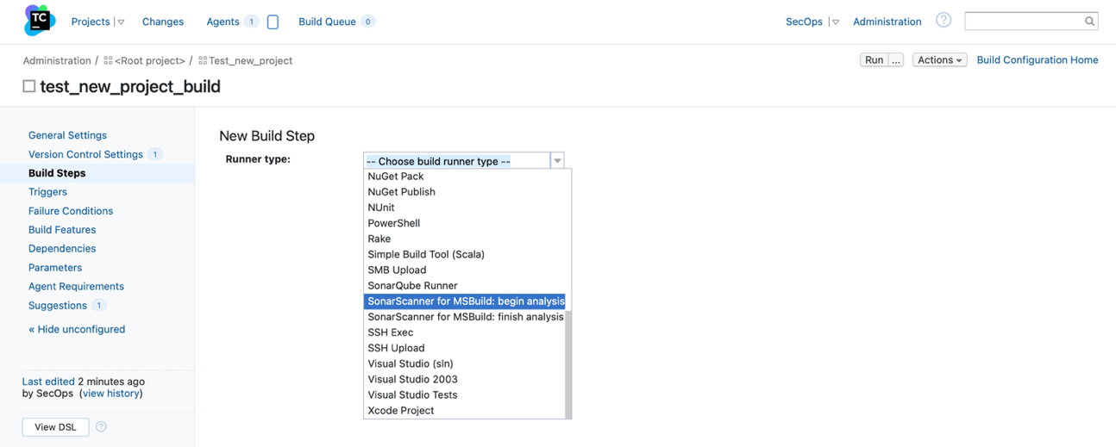Open the Run options ellipsis button
The image size is (1116, 447).
point(896,59)
